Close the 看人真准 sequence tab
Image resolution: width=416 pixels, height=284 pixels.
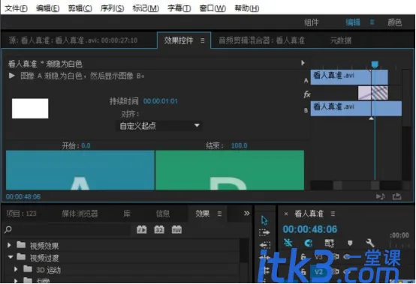point(286,214)
